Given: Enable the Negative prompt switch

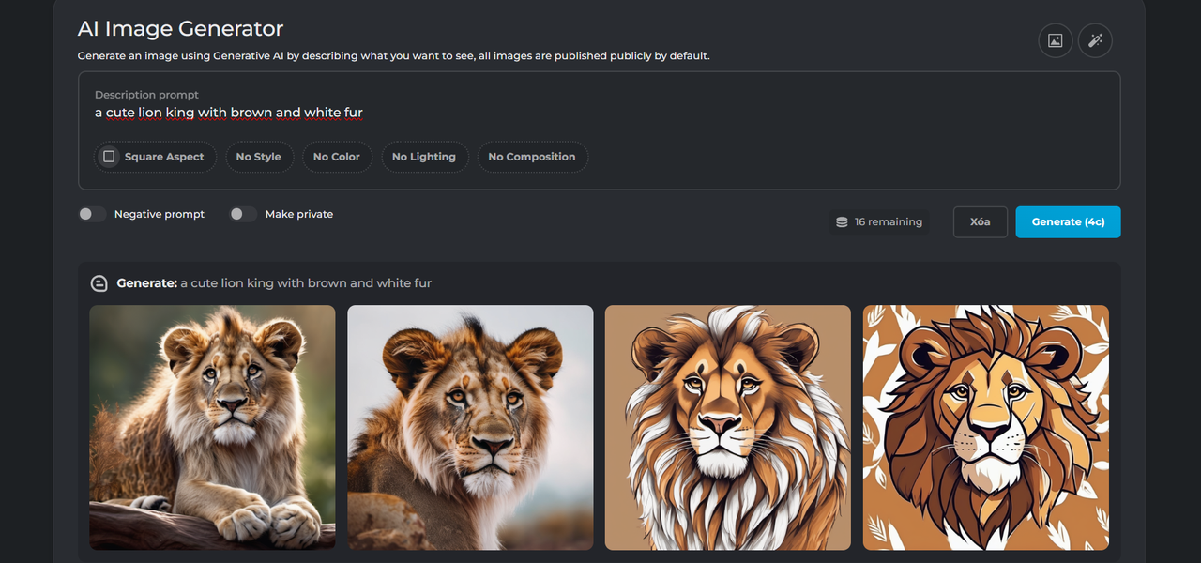Looking at the screenshot, I should click(x=92, y=214).
